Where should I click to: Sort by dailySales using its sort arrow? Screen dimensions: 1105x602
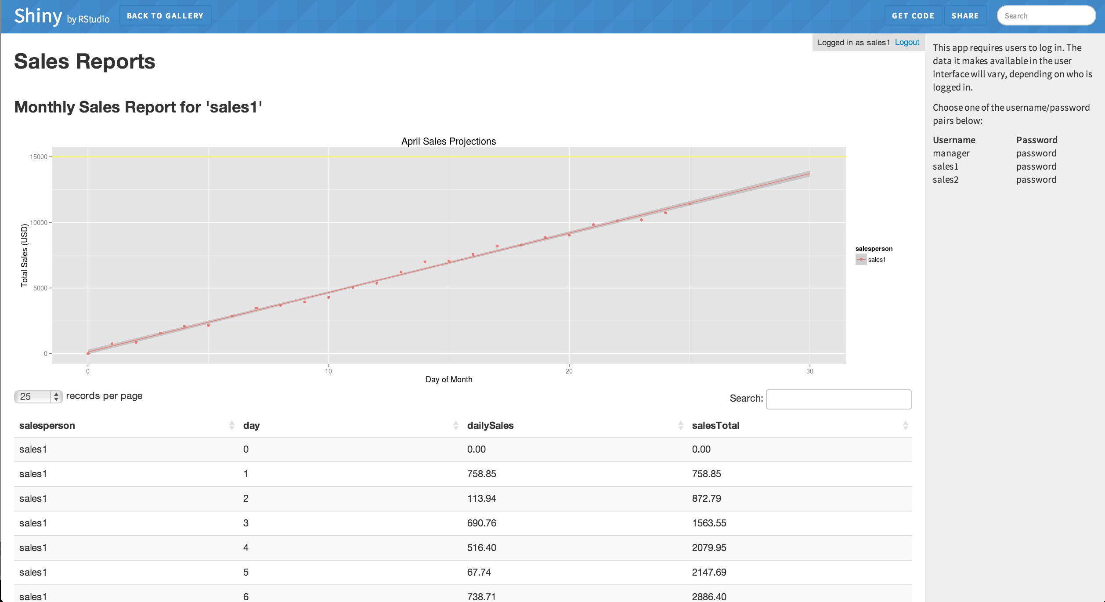680,425
